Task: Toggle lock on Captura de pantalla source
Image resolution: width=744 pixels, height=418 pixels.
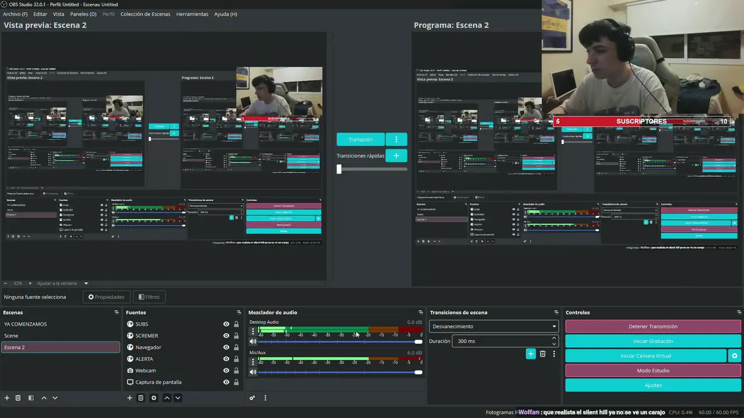Action: [236, 382]
